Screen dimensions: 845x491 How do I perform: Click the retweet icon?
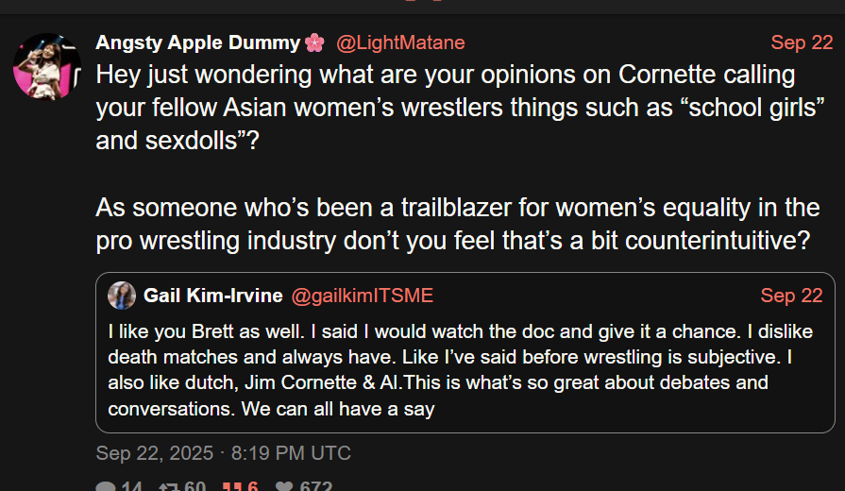click(x=170, y=487)
